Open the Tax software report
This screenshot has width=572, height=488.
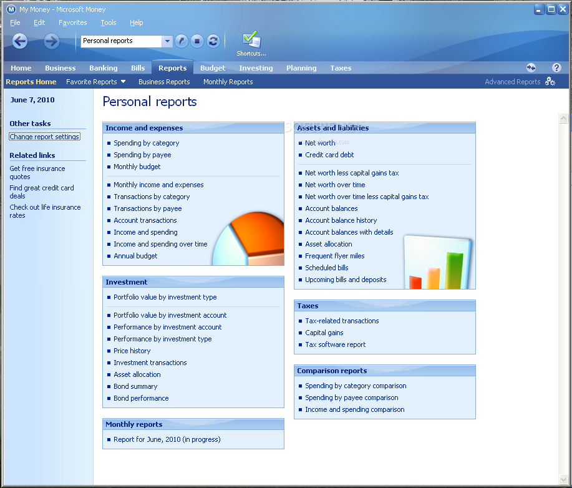coord(335,344)
